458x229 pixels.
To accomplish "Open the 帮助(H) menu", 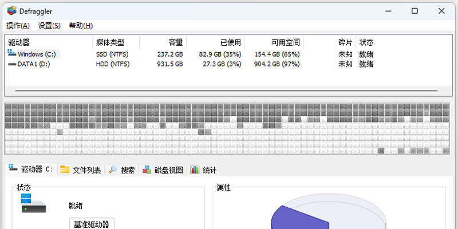I will coord(80,26).
